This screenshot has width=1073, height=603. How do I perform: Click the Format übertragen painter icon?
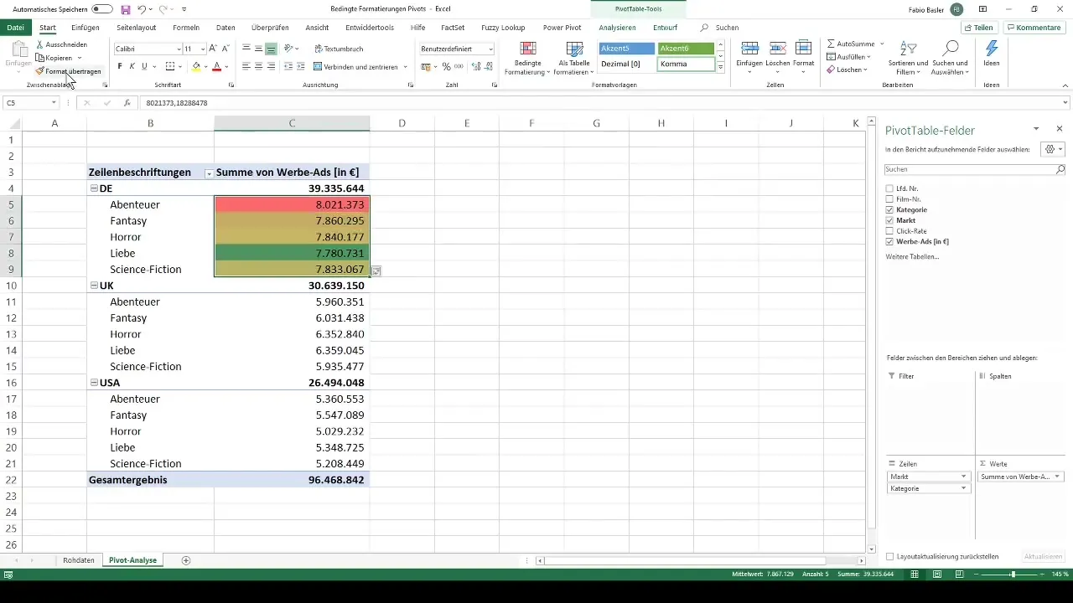coord(39,71)
